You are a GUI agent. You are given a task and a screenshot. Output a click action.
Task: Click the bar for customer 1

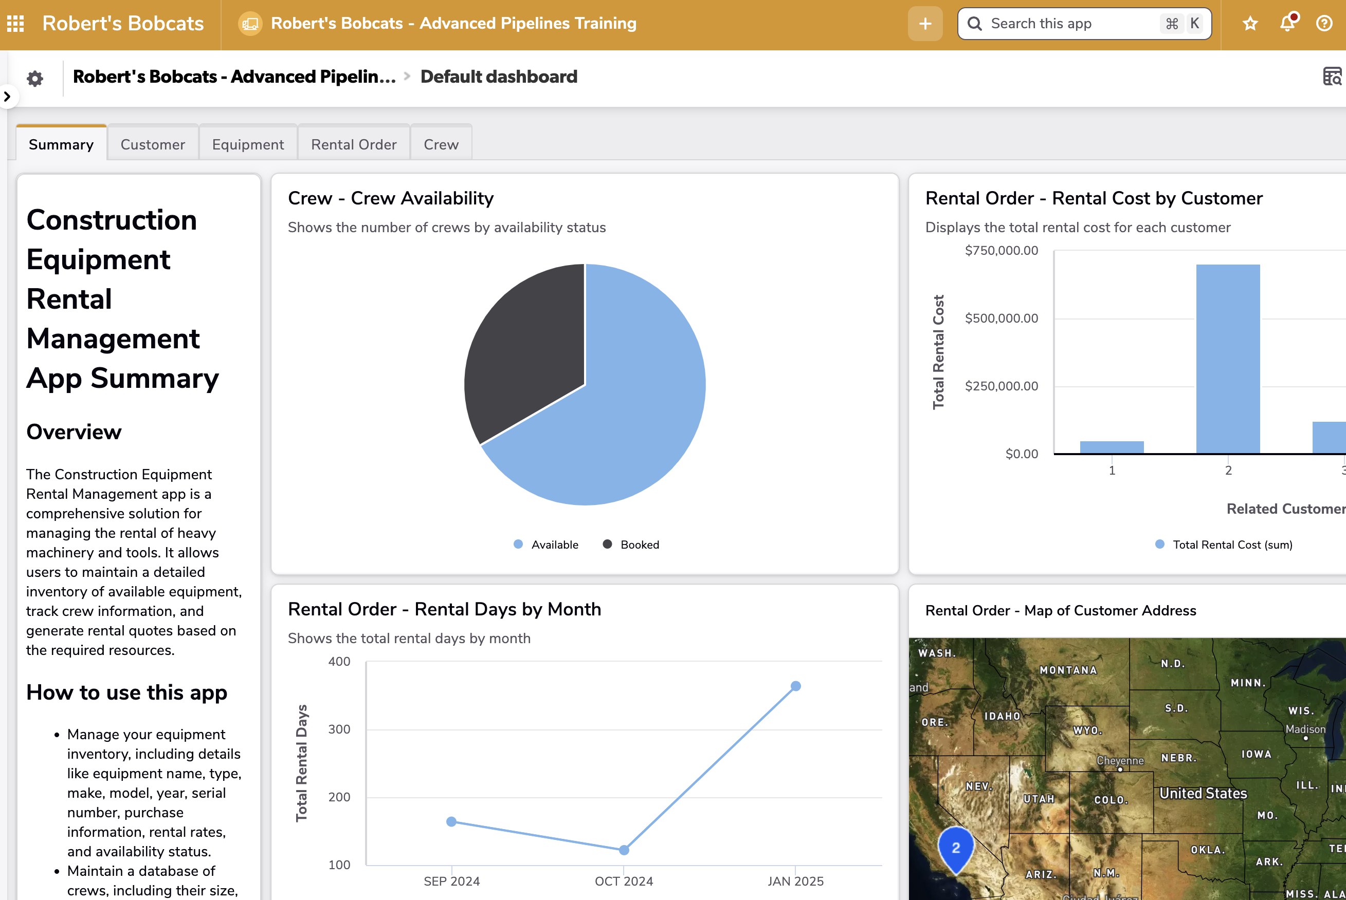coord(1112,447)
